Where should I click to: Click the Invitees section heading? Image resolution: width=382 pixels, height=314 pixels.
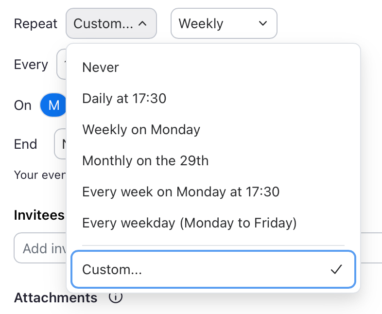[x=39, y=215]
